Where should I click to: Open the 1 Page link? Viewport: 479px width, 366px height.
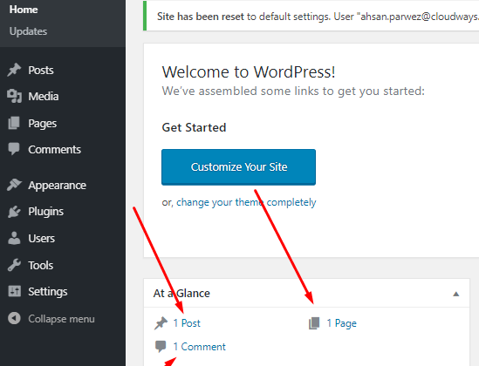(341, 323)
